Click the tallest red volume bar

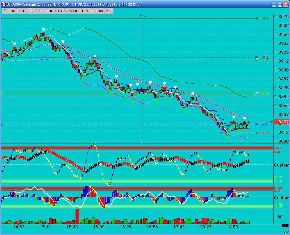coord(77,216)
